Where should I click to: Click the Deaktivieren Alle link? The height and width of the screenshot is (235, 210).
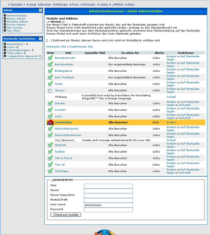pos(81,47)
